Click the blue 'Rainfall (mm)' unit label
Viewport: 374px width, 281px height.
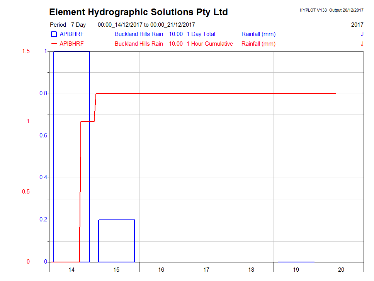(x=258, y=34)
